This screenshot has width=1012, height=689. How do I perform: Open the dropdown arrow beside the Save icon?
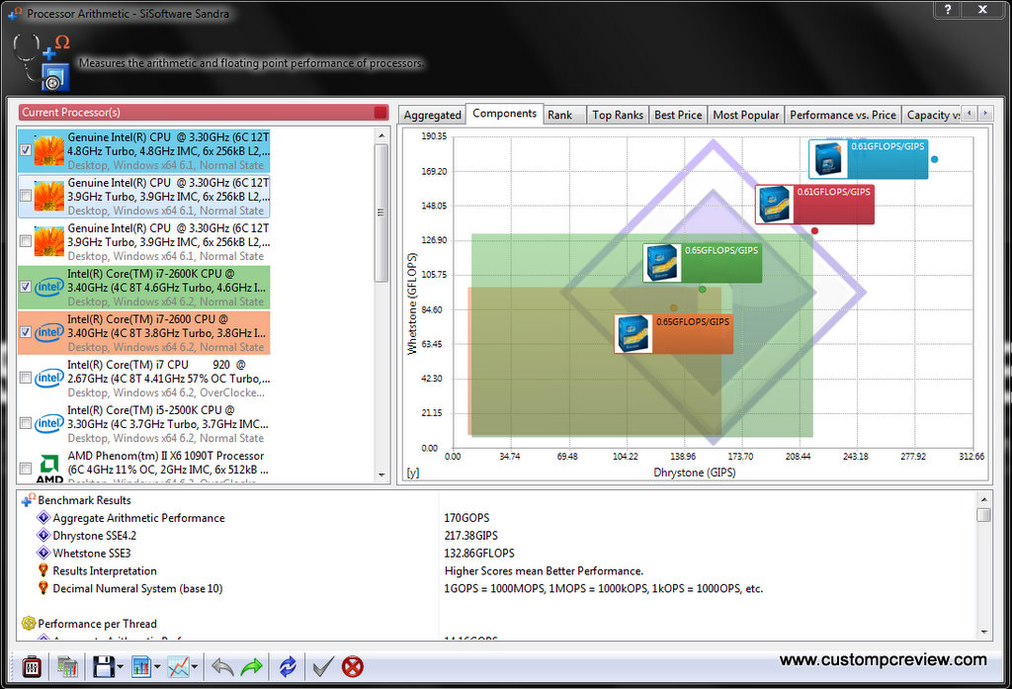[x=120, y=667]
